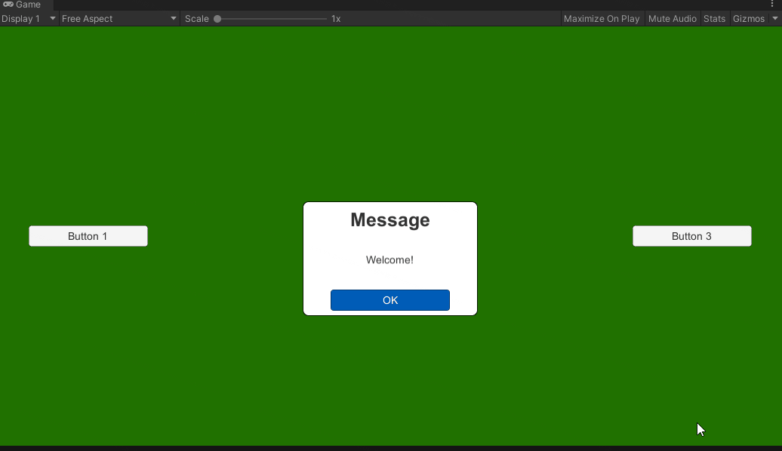
Task: Adjust the Scale slider handle
Action: click(217, 19)
